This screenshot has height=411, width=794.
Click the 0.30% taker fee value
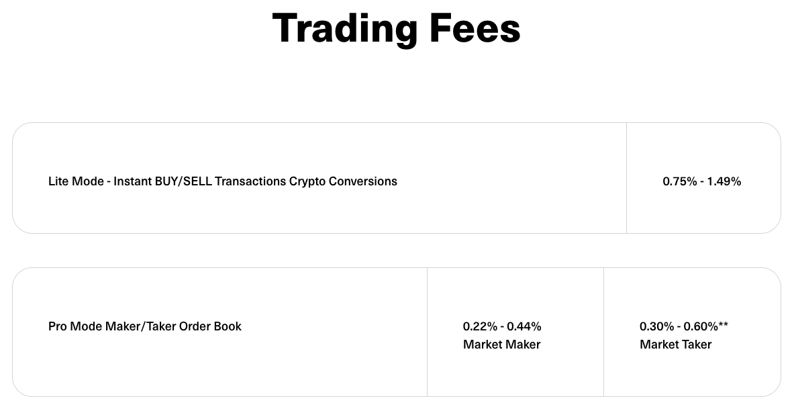656,326
